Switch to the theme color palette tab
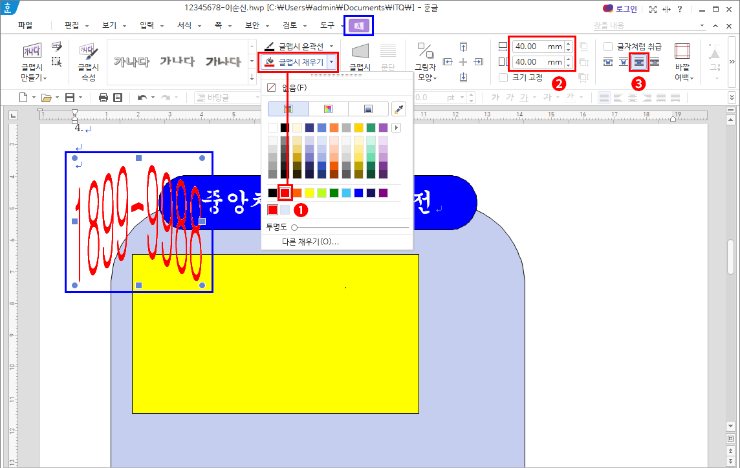The height and width of the screenshot is (468, 740). [x=288, y=109]
